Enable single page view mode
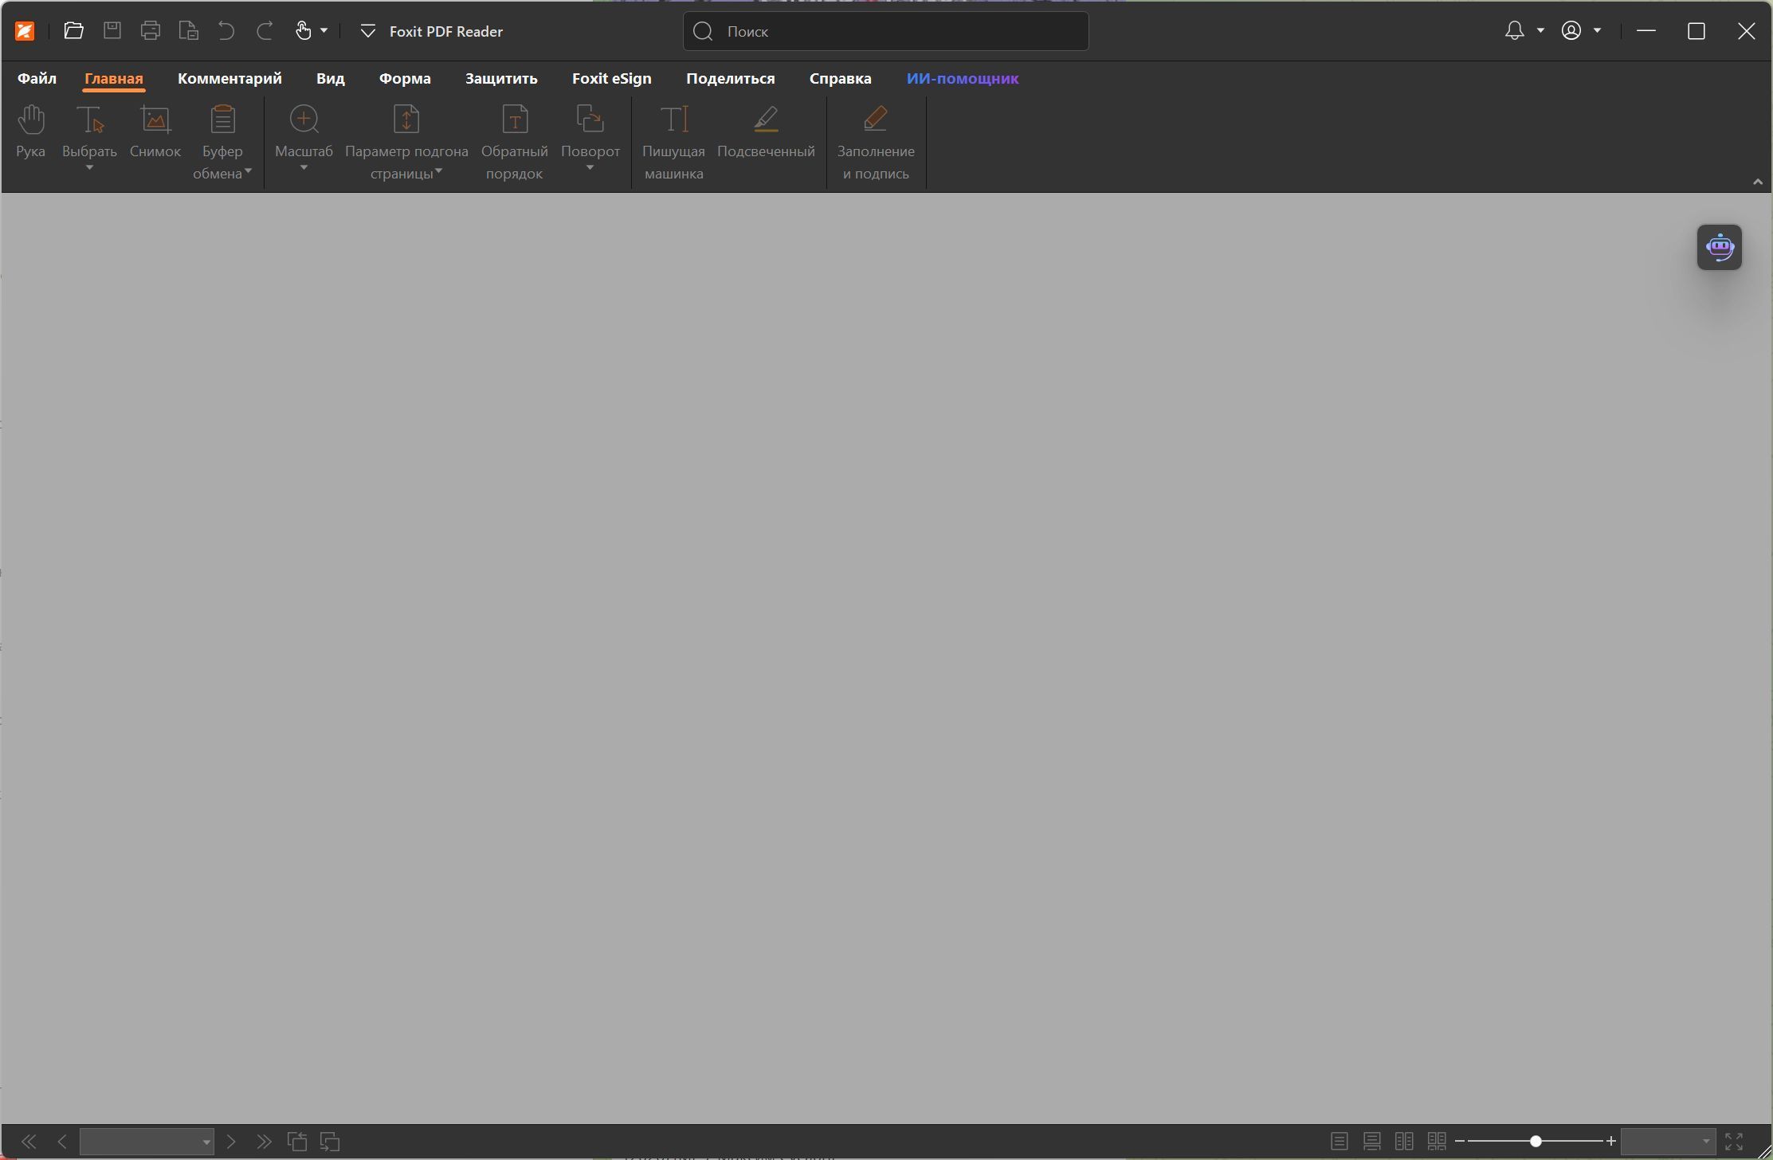This screenshot has height=1160, width=1773. tap(1340, 1142)
